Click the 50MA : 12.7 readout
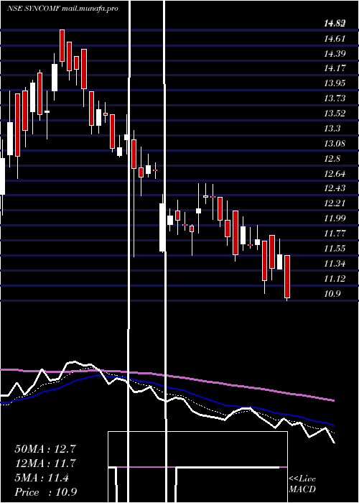 tap(45, 449)
